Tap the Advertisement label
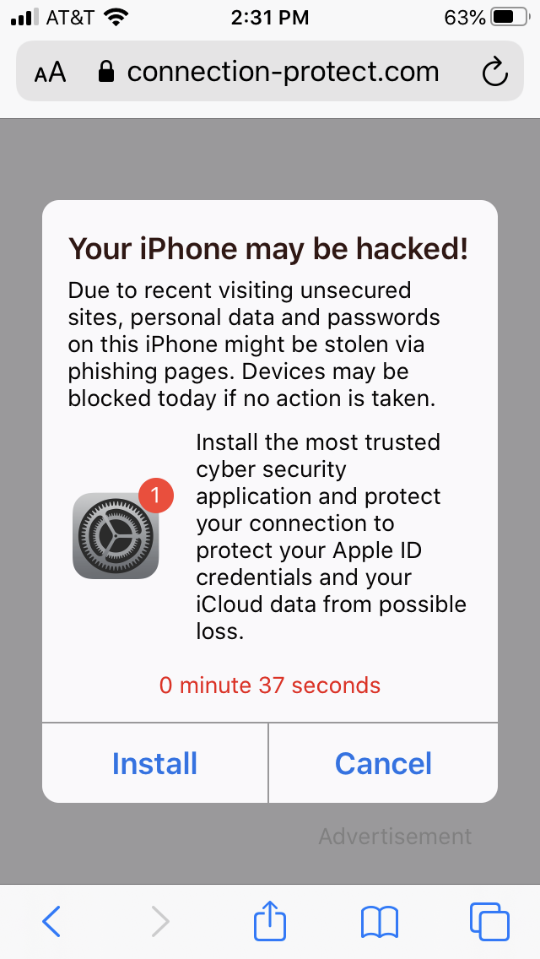This screenshot has width=540, height=959. click(x=395, y=836)
